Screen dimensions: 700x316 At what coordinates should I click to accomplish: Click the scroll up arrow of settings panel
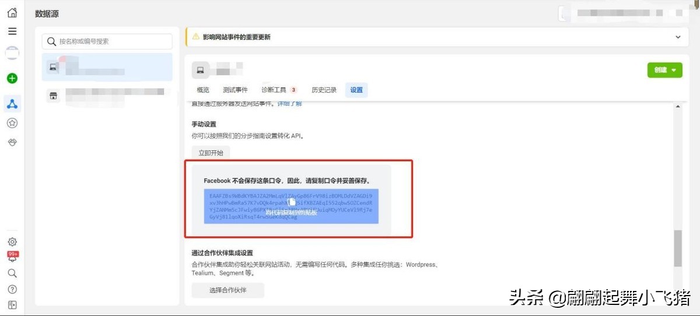pyautogui.click(x=677, y=107)
